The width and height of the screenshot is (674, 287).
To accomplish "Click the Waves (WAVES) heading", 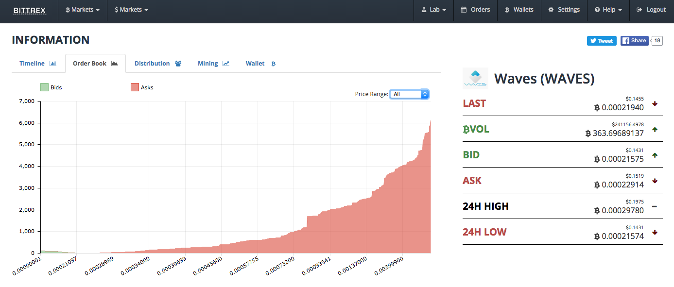I will [x=544, y=79].
